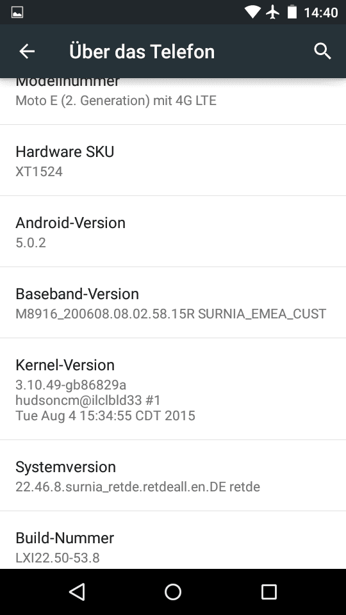The image size is (346, 615).
Task: Select the Android-Version entry
Action: point(173,231)
